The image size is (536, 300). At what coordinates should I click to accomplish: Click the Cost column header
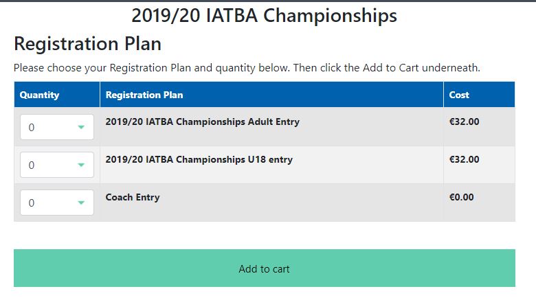pos(459,95)
